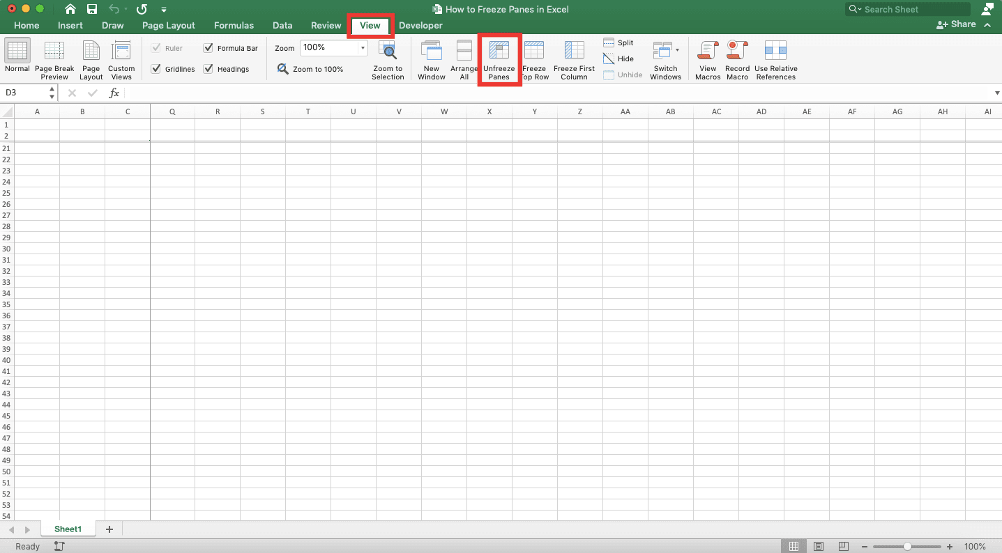Click Split window icon

(x=609, y=43)
